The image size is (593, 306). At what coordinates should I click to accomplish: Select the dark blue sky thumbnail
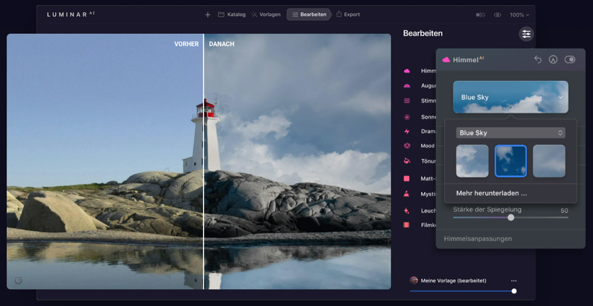click(511, 161)
